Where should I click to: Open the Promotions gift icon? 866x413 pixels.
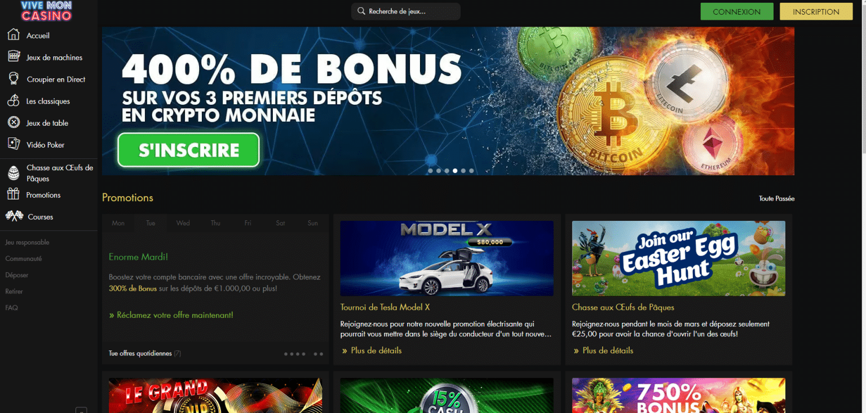(x=13, y=194)
